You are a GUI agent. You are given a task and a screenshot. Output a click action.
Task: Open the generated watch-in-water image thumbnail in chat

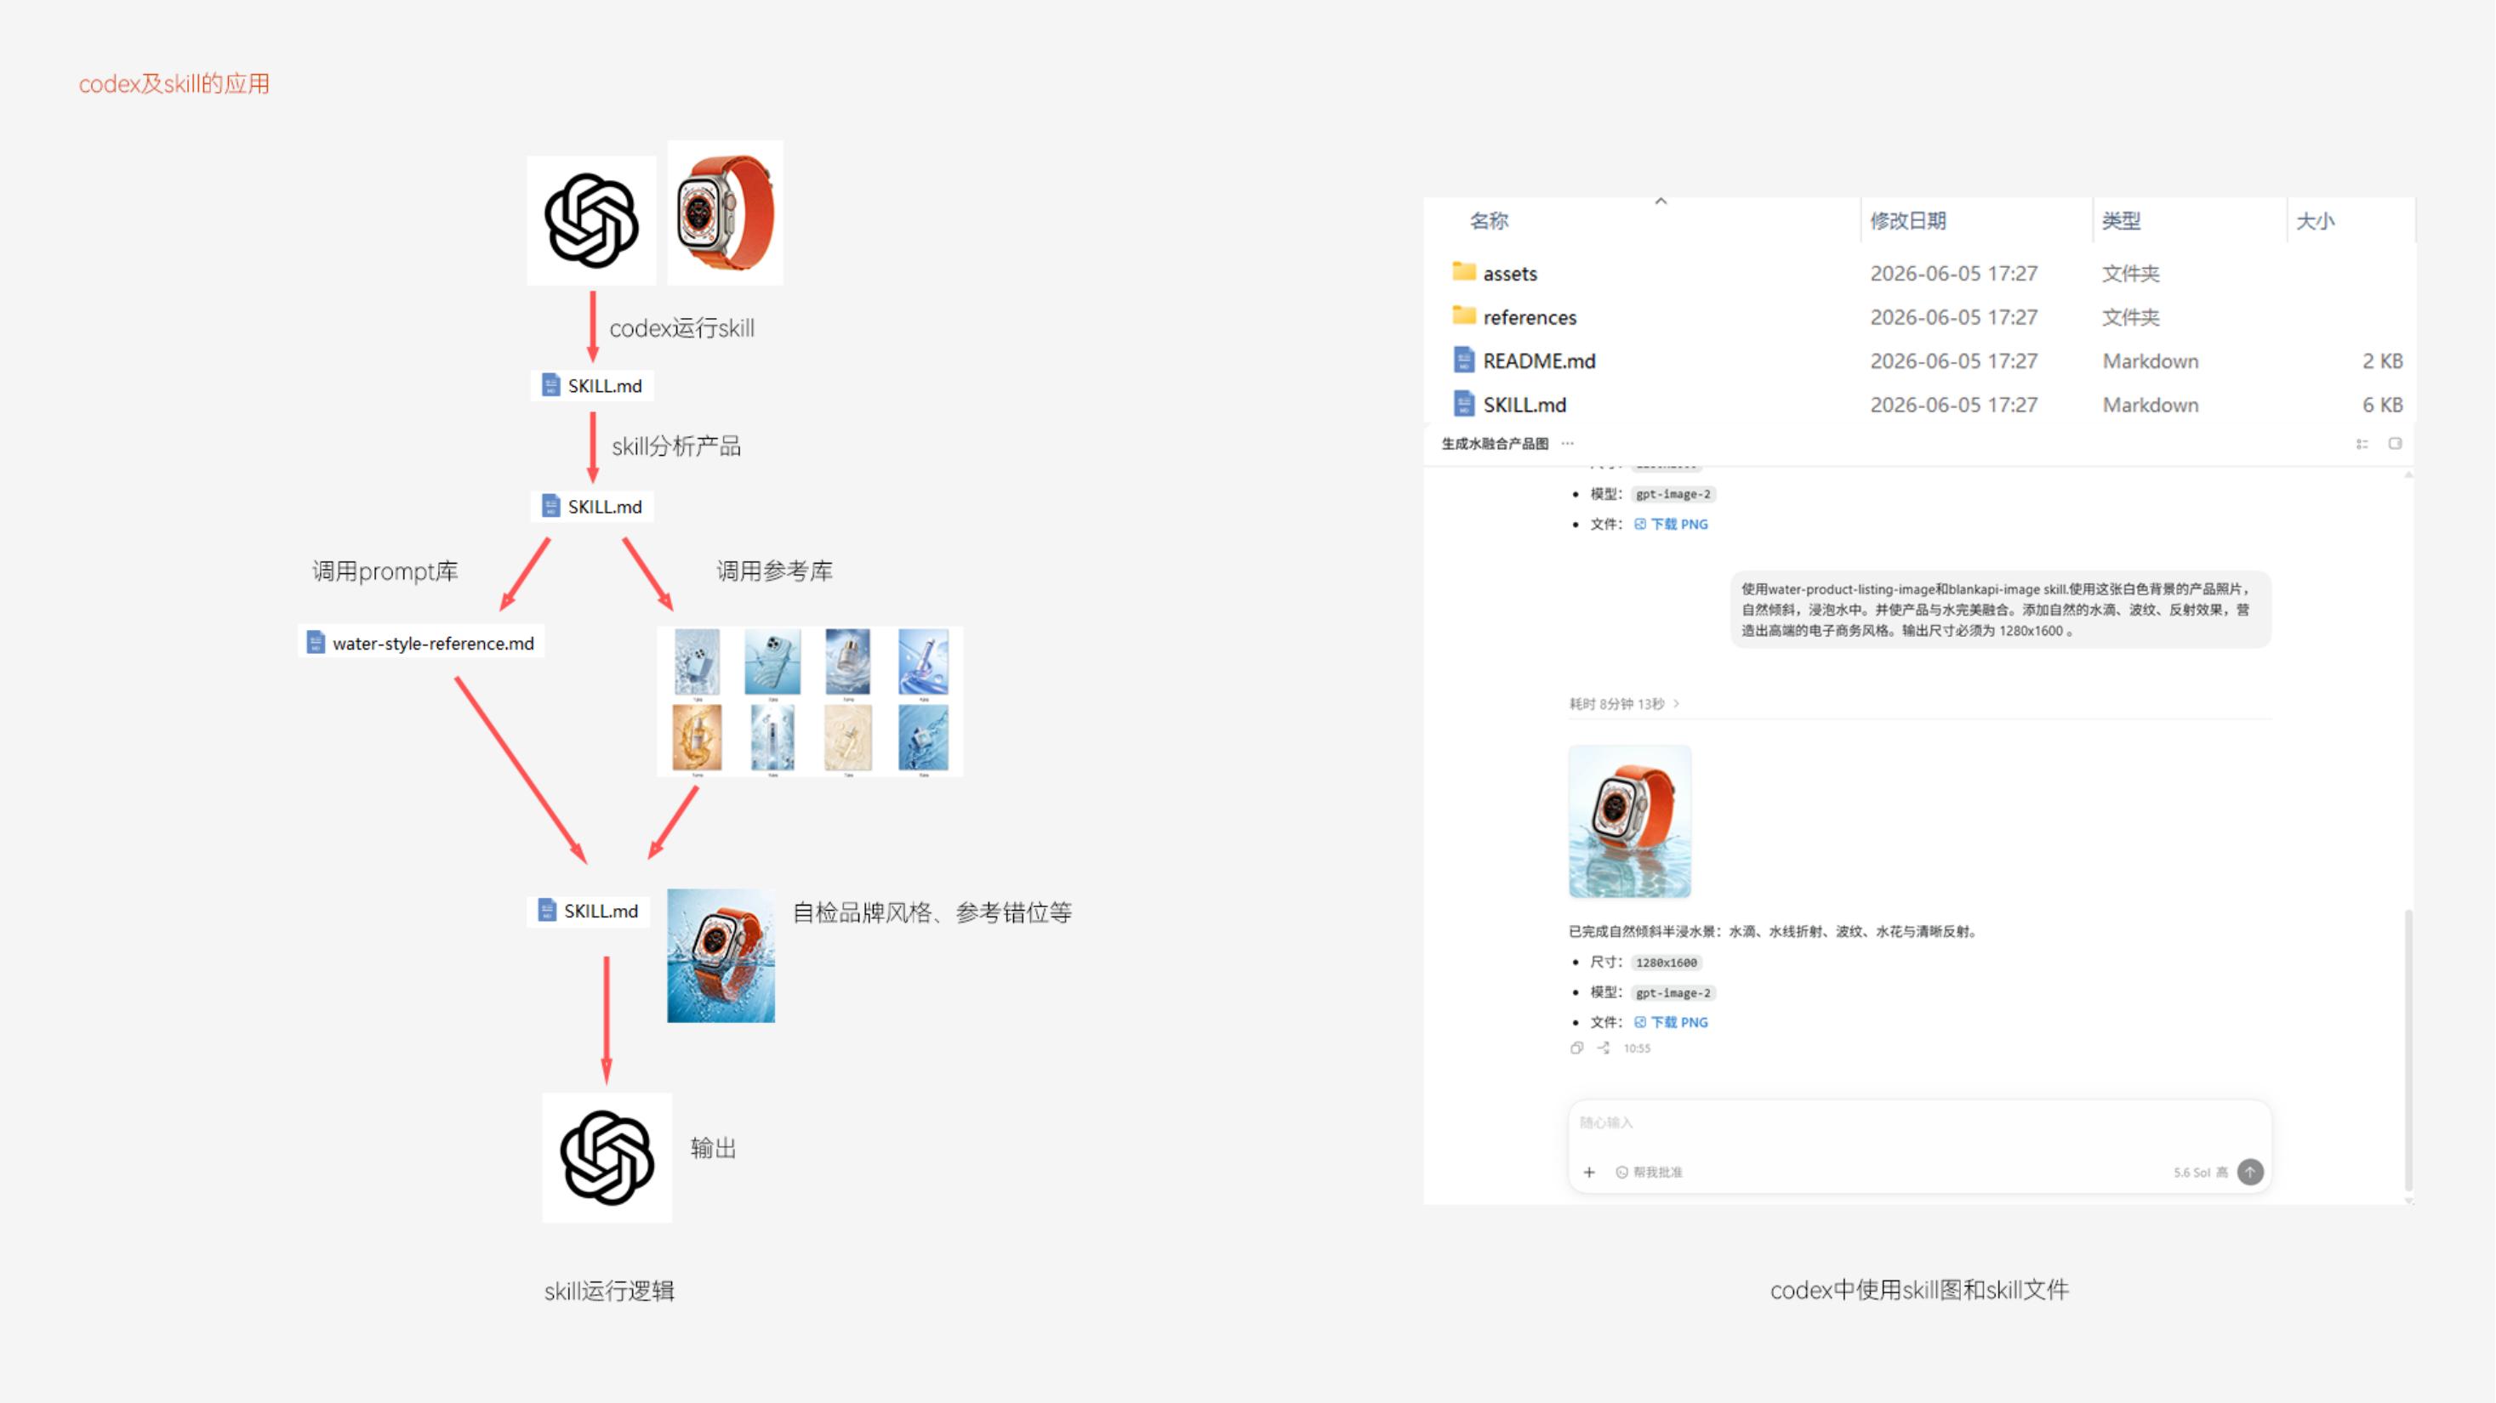click(1630, 821)
